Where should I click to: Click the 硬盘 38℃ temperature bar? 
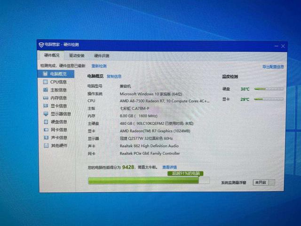pyautogui.click(x=269, y=89)
